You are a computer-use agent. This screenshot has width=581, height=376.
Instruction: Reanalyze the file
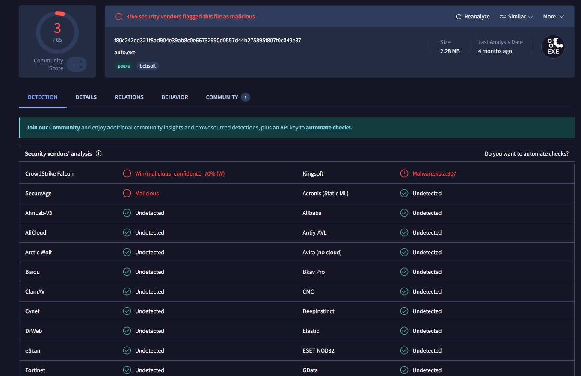tap(473, 16)
